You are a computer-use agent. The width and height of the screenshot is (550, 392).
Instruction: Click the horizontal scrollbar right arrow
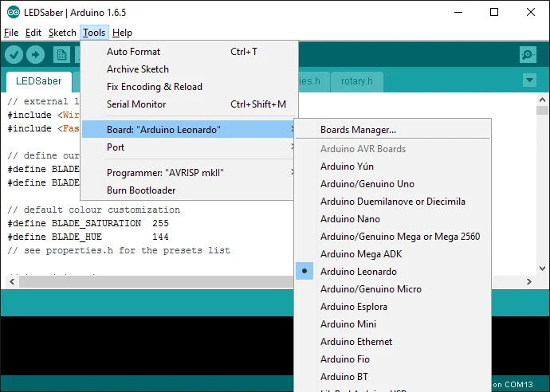(529, 281)
